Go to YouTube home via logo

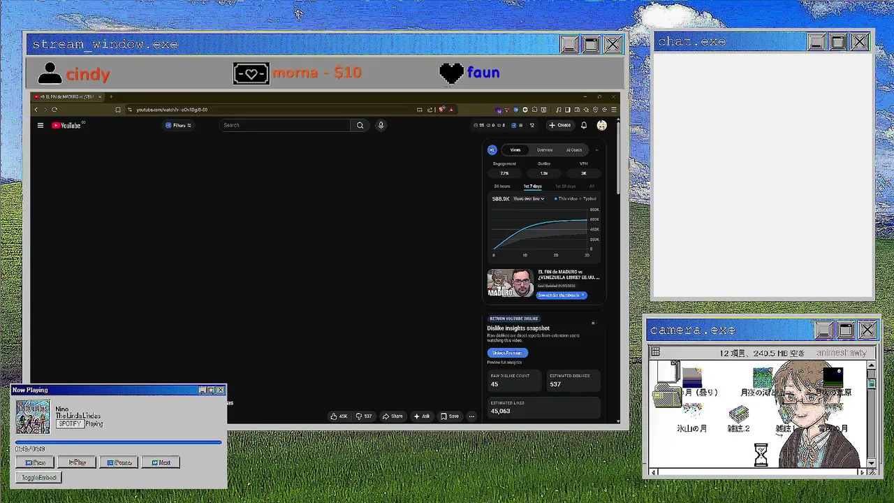click(x=66, y=125)
